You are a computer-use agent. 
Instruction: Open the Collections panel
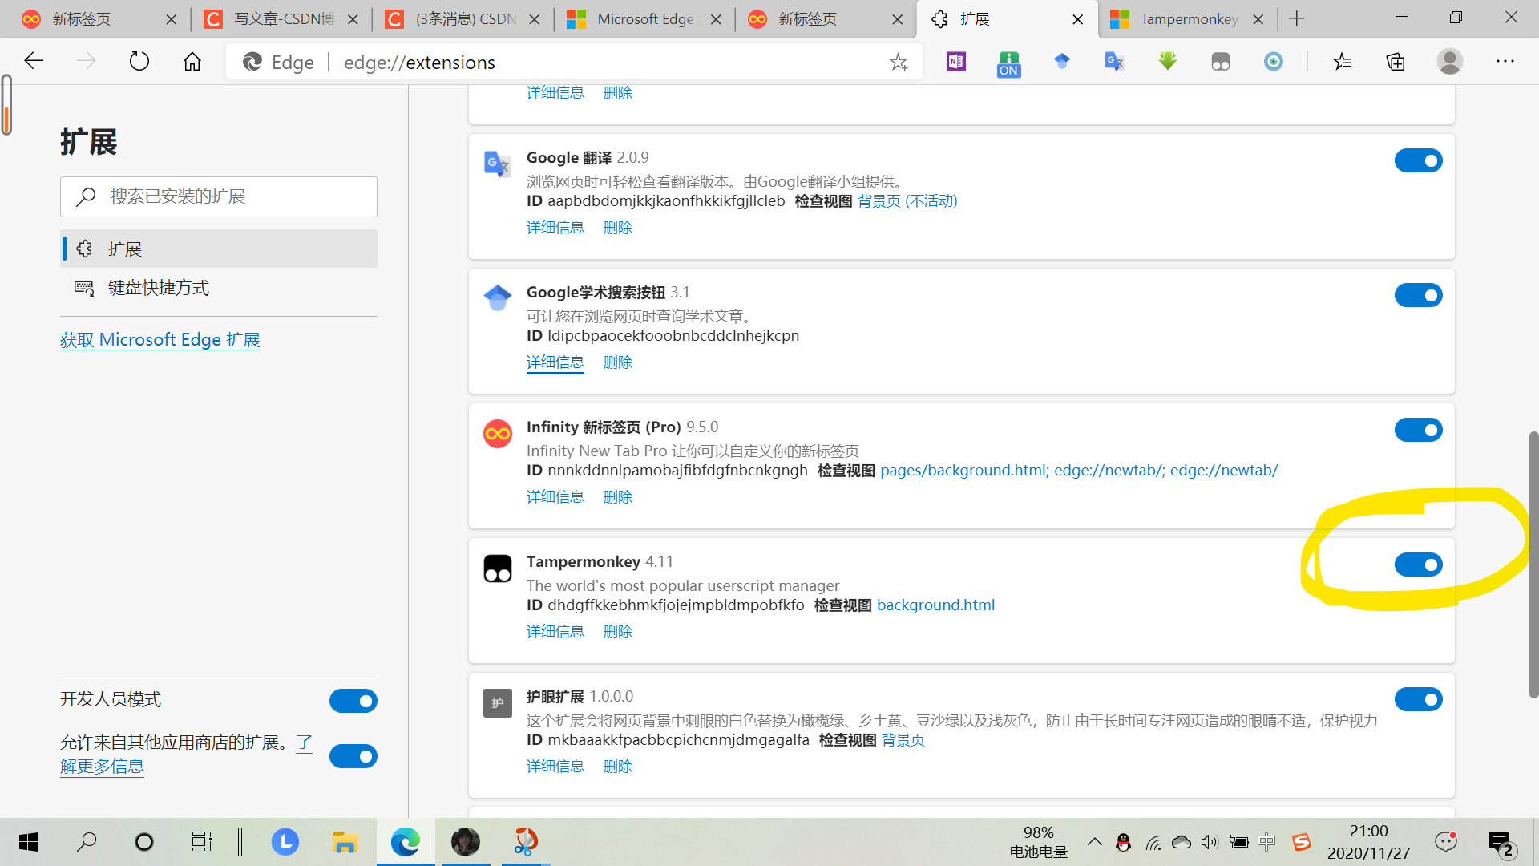1396,62
